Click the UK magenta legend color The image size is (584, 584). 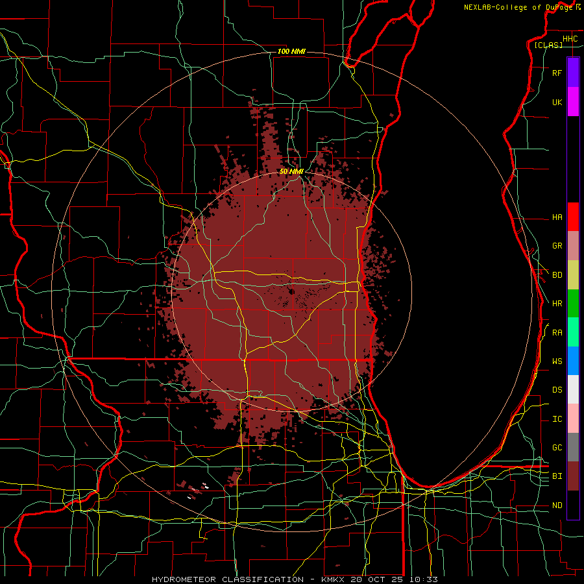point(573,102)
